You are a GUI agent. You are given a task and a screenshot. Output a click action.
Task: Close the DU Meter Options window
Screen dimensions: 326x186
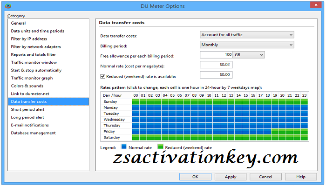pyautogui.click(x=316, y=5)
